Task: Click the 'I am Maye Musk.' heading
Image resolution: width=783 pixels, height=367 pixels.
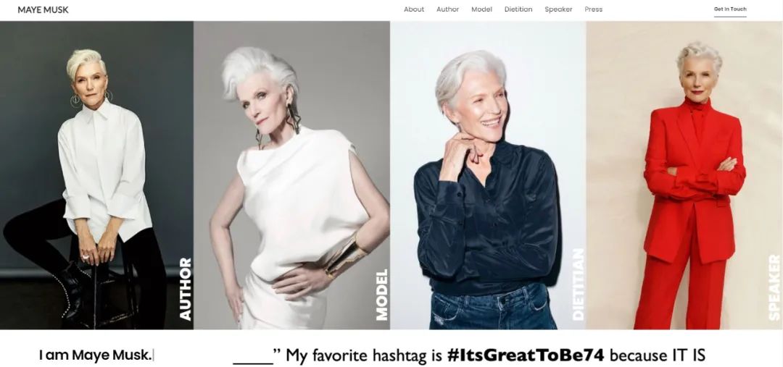Action: pyautogui.click(x=95, y=355)
